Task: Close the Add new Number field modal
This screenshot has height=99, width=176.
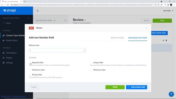Action: tap(146, 28)
